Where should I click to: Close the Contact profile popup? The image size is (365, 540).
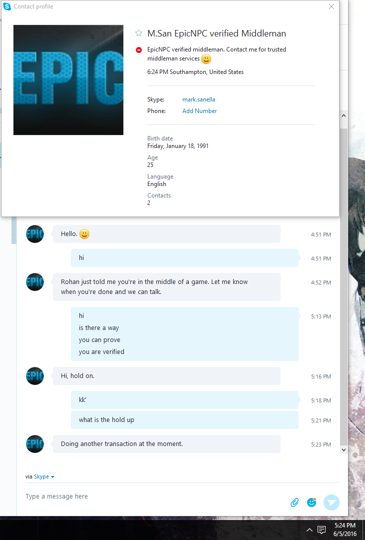[x=331, y=6]
